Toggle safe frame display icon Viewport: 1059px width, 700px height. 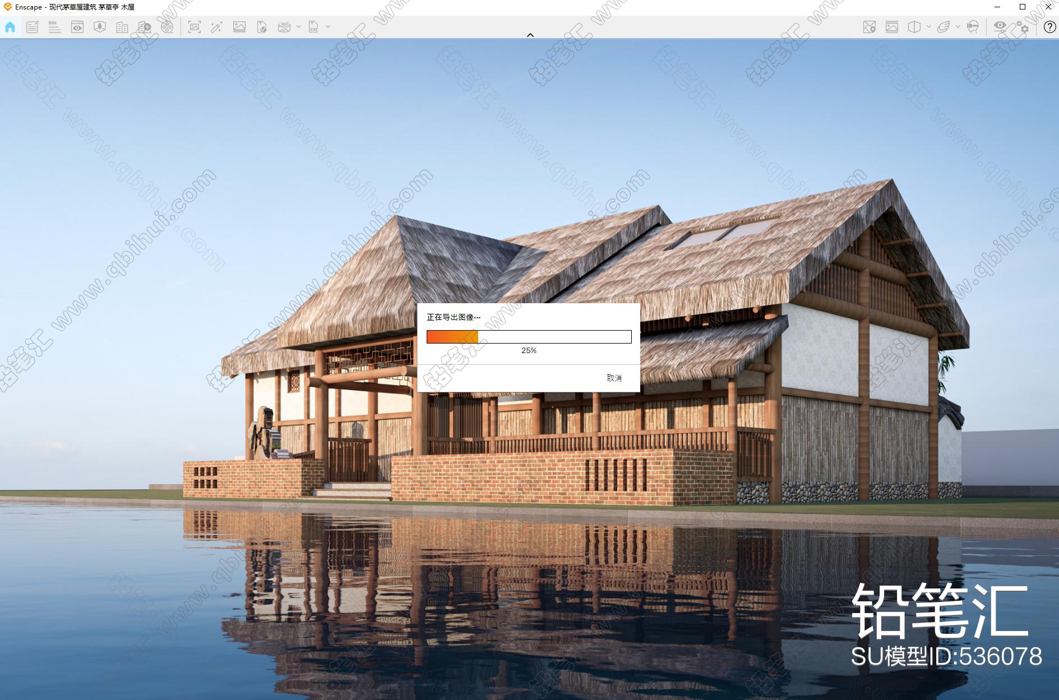(x=892, y=27)
